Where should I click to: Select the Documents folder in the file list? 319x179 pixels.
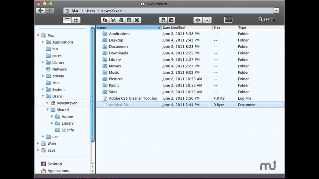click(190, 47)
